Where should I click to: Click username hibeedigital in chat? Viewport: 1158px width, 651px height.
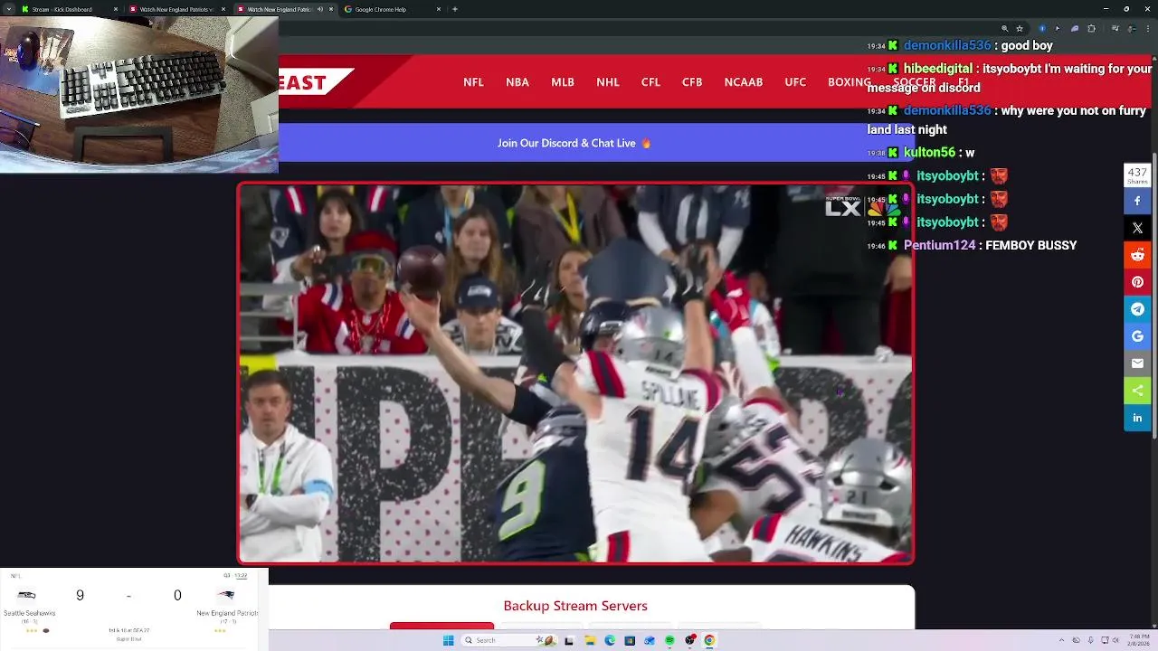coord(938,69)
